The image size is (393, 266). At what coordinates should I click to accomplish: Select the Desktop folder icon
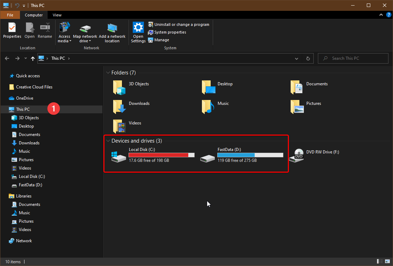[x=209, y=87]
